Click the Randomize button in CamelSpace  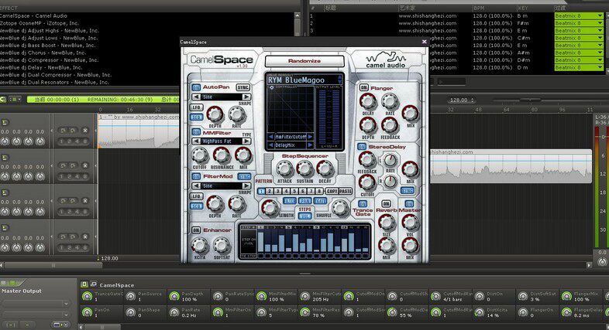pos(304,61)
